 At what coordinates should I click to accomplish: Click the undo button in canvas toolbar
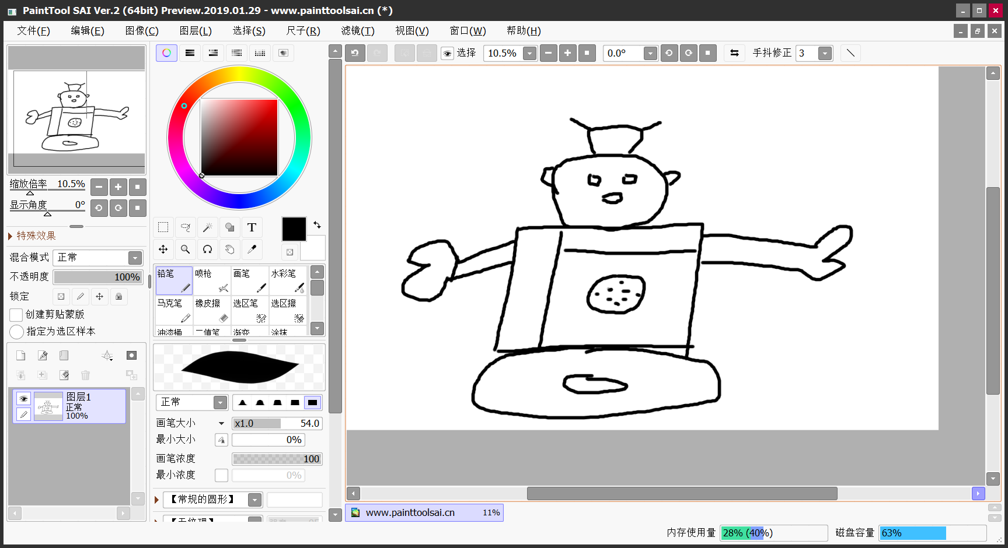(355, 53)
